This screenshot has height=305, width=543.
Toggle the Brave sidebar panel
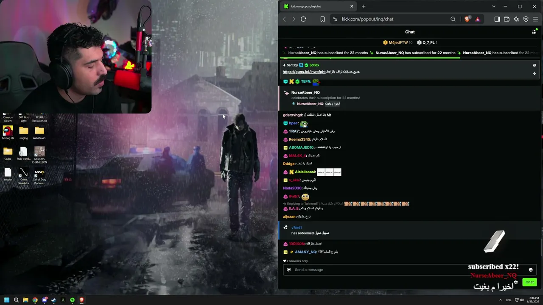click(497, 19)
